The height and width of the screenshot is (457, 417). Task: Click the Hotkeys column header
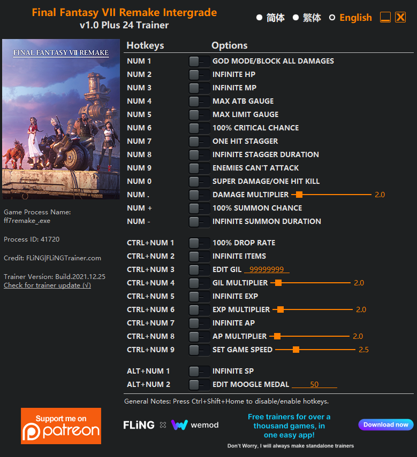pyautogui.click(x=145, y=45)
